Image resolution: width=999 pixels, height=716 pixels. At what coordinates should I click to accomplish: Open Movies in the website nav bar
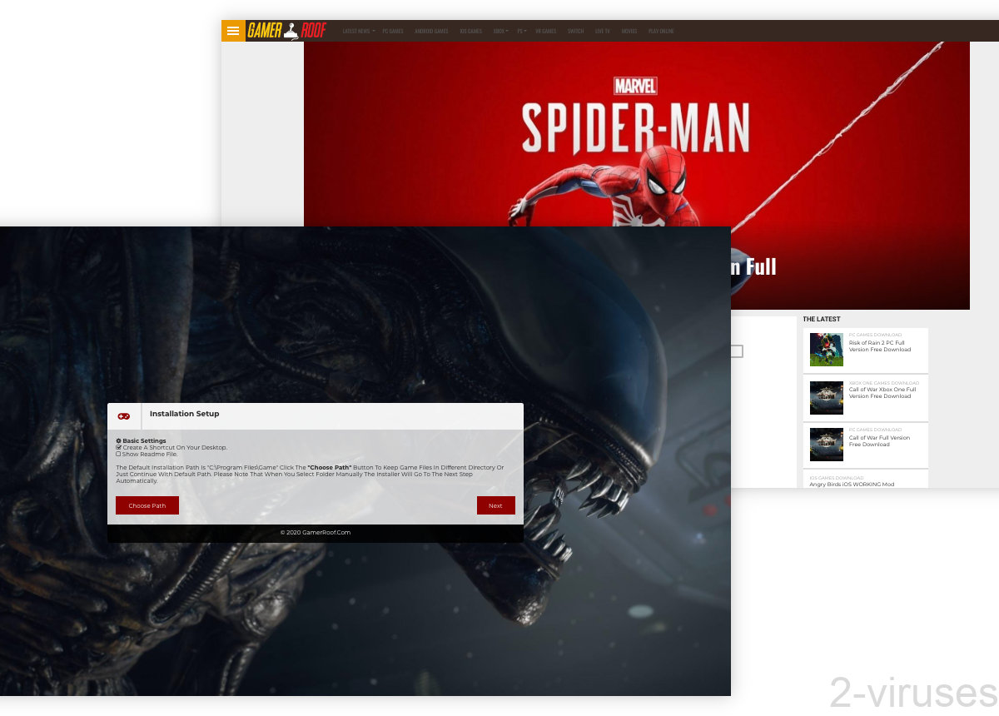point(629,32)
